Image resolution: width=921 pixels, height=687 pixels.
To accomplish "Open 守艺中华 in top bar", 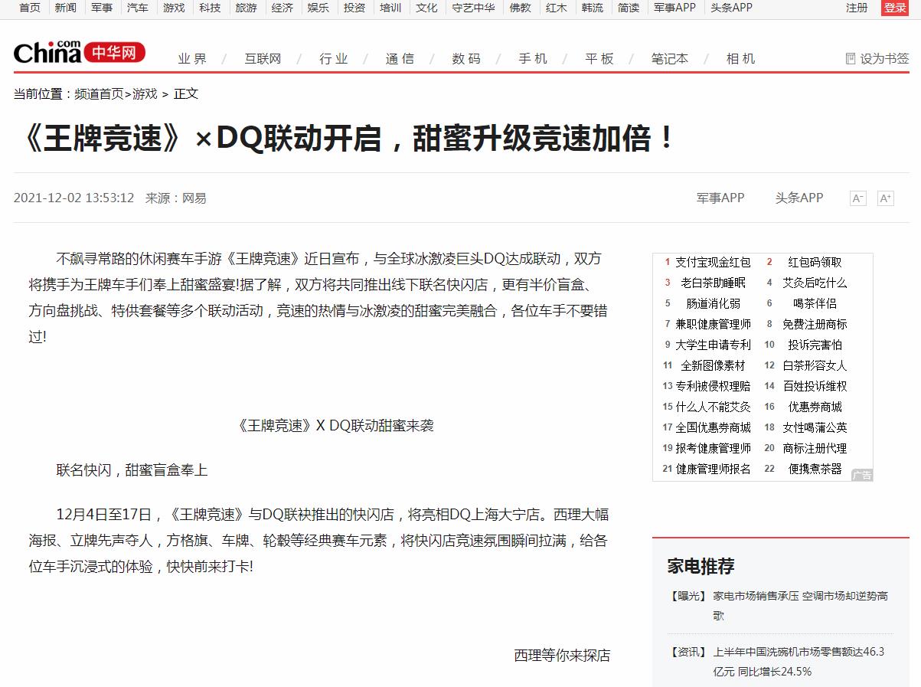I will click(473, 8).
